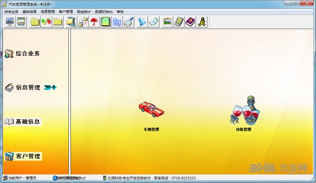
Task: Click the first computer monitor toolbar icon
Action: 10,22
